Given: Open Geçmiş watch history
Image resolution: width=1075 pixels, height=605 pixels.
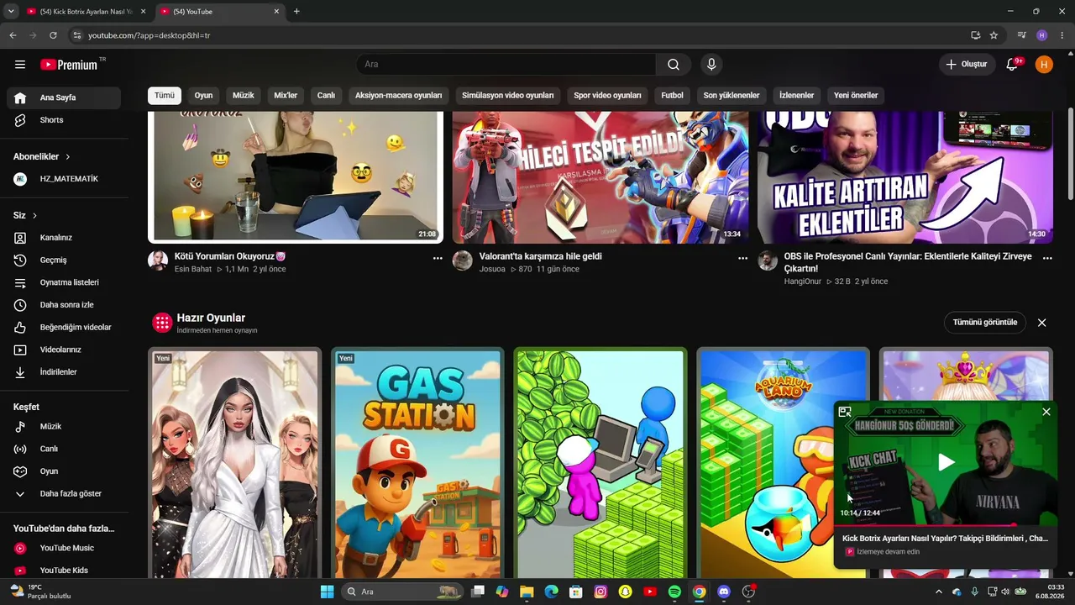Looking at the screenshot, I should (64, 260).
